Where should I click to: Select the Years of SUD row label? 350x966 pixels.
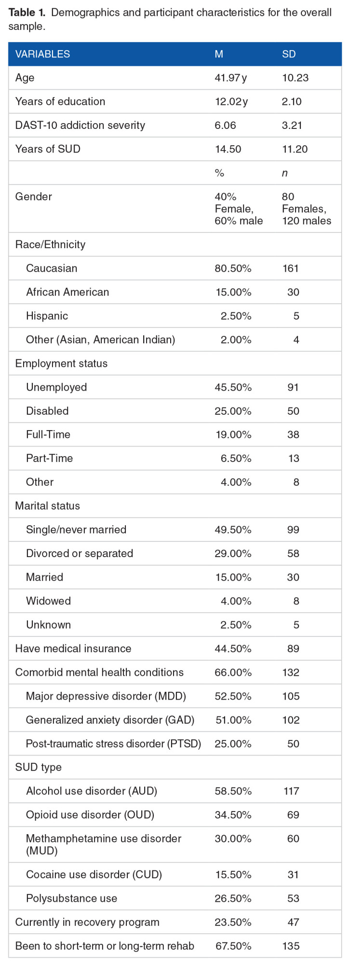[48, 149]
